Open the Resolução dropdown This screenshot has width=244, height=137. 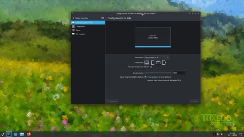pos(157,57)
